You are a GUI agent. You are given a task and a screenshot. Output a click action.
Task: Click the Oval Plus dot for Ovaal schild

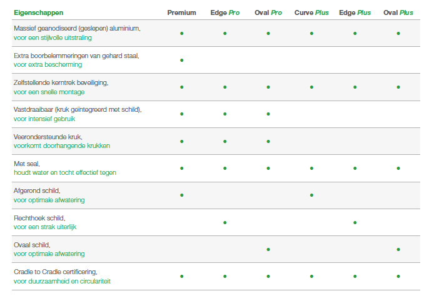point(398,249)
